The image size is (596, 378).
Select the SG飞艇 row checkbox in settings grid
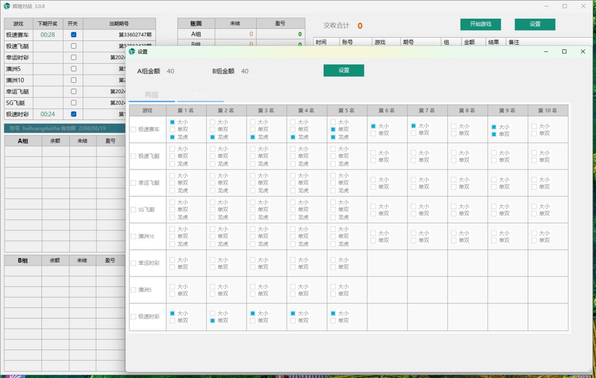(x=134, y=210)
